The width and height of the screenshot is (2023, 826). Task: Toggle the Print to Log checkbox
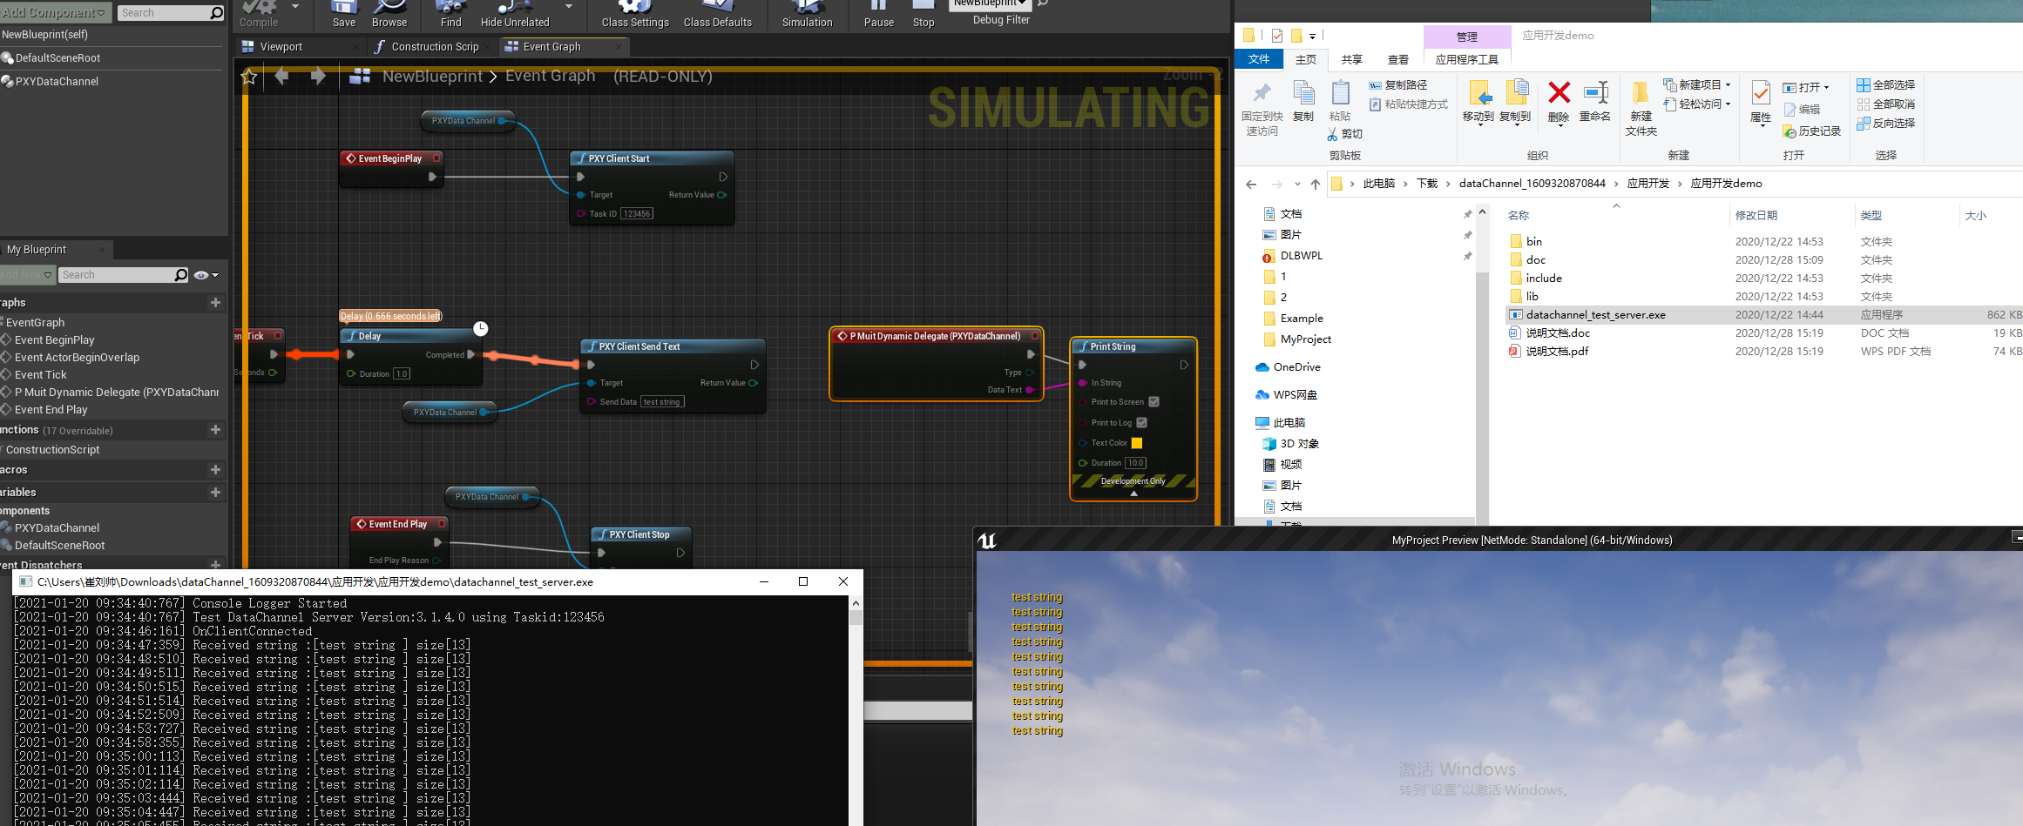point(1141,423)
